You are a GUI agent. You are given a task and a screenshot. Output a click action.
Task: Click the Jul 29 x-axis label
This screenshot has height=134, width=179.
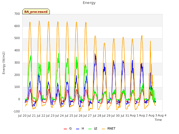coord(106,116)
